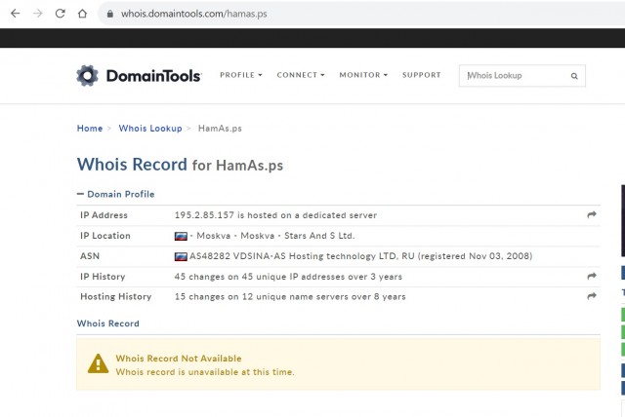Collapse the Domain Profile section
The width and height of the screenshot is (625, 417).
[115, 194]
